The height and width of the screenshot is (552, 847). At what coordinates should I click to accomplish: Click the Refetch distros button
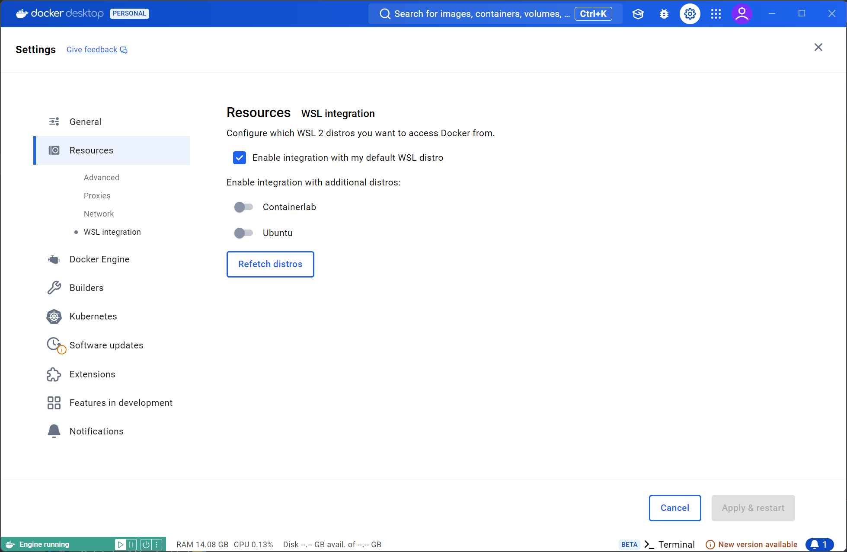(x=270, y=264)
